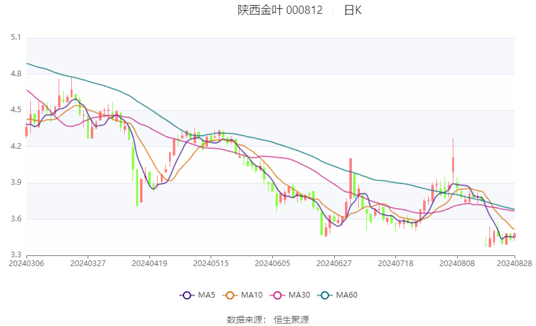Toggle the MA60 legend series
This screenshot has width=536, height=326.
337,295
